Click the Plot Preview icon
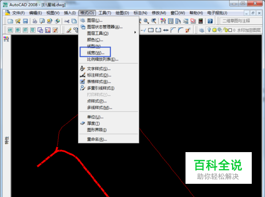The width and height of the screenshot is (265, 197). 42,21
